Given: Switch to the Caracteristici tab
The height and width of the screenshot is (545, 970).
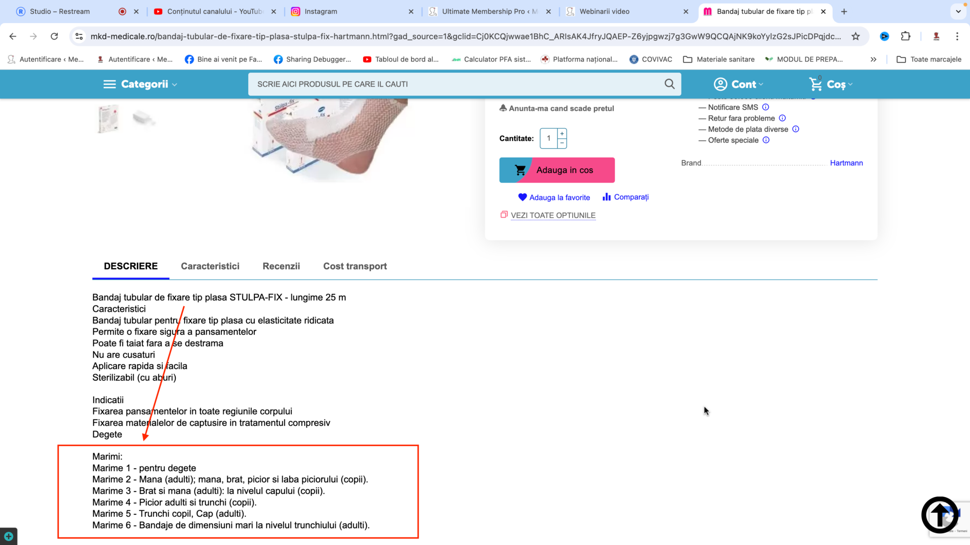Looking at the screenshot, I should [210, 266].
